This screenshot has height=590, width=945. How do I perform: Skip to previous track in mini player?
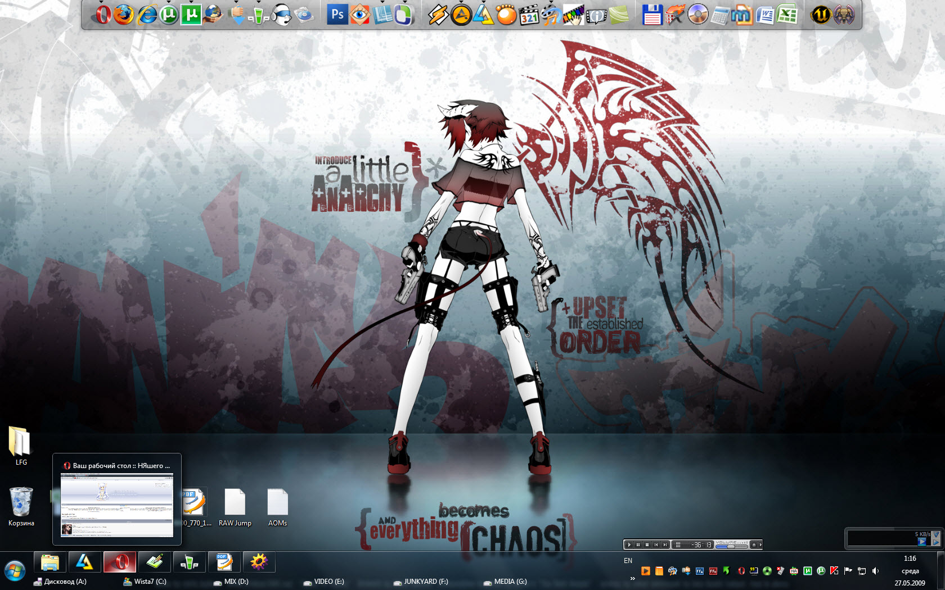(656, 544)
